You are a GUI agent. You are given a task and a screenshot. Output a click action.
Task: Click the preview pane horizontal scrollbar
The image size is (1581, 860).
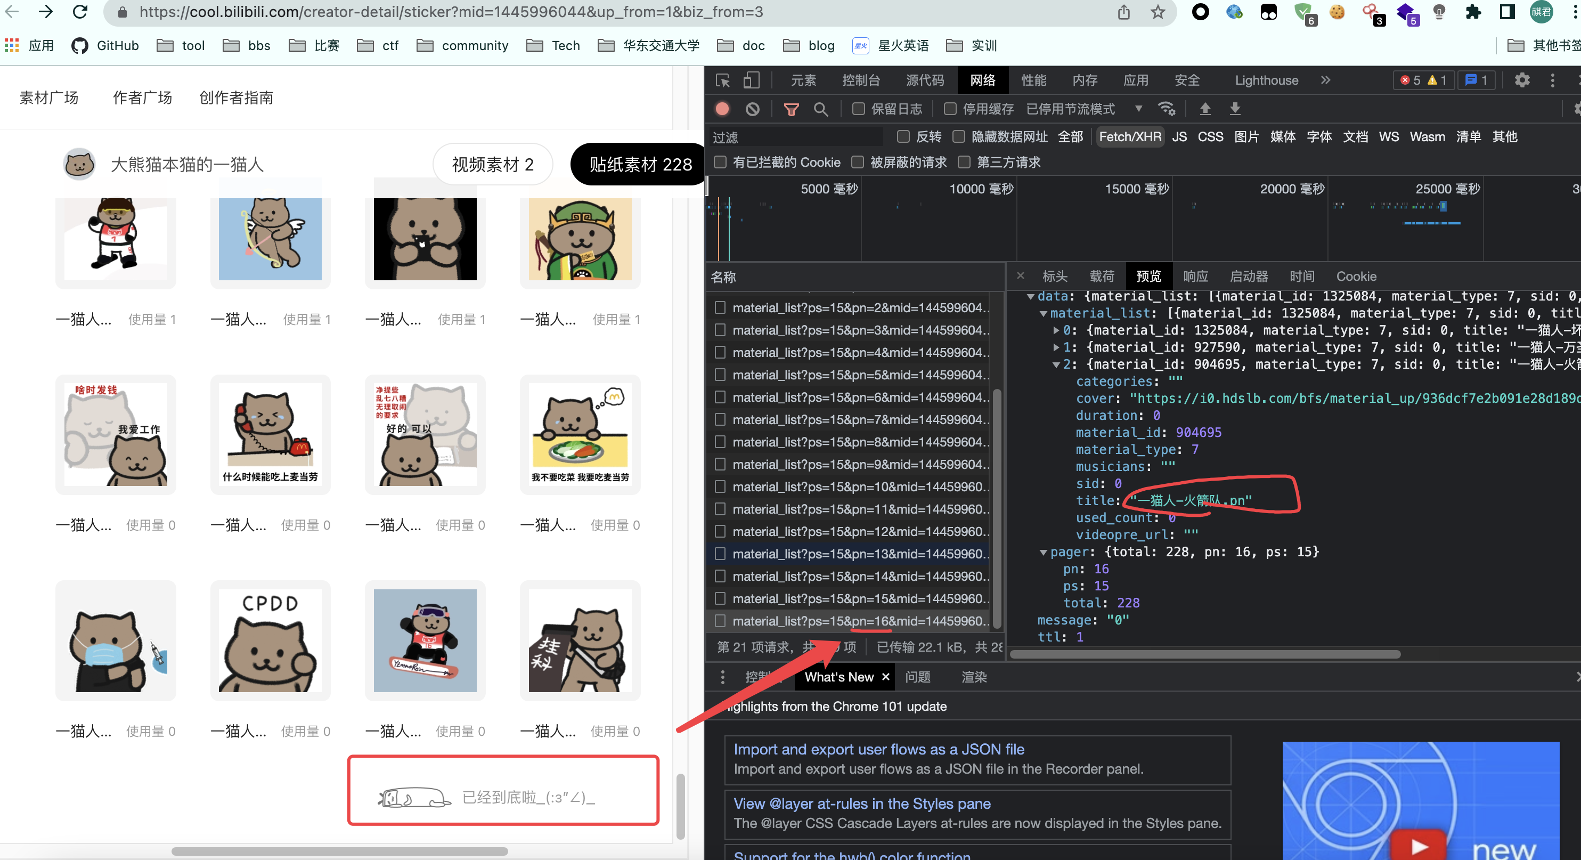(1205, 654)
